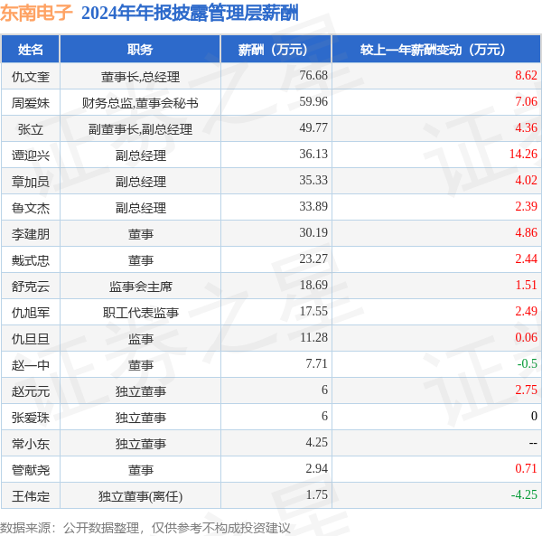Select the name 王伟定
The image size is (542, 536).
[31, 497]
